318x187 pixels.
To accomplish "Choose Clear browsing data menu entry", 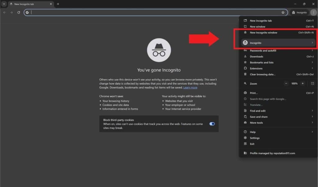I will point(278,74).
